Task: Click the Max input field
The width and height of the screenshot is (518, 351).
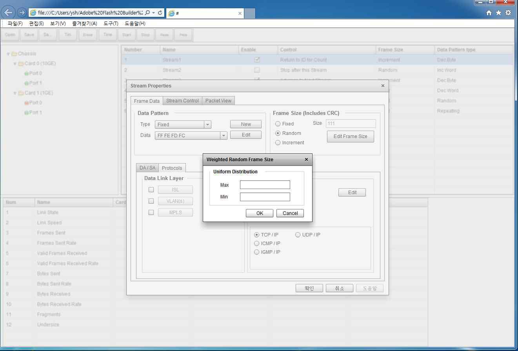Action: [x=265, y=185]
